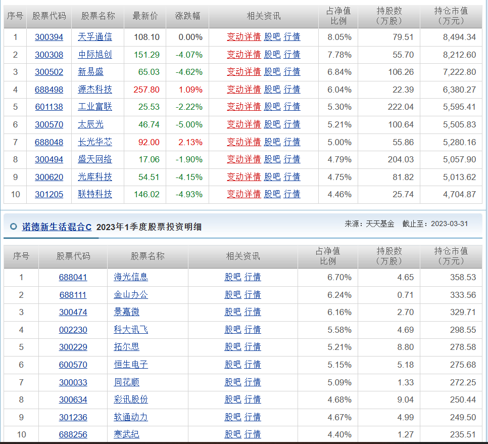
Task: Open stock code 300620 link
Action: tap(49, 177)
